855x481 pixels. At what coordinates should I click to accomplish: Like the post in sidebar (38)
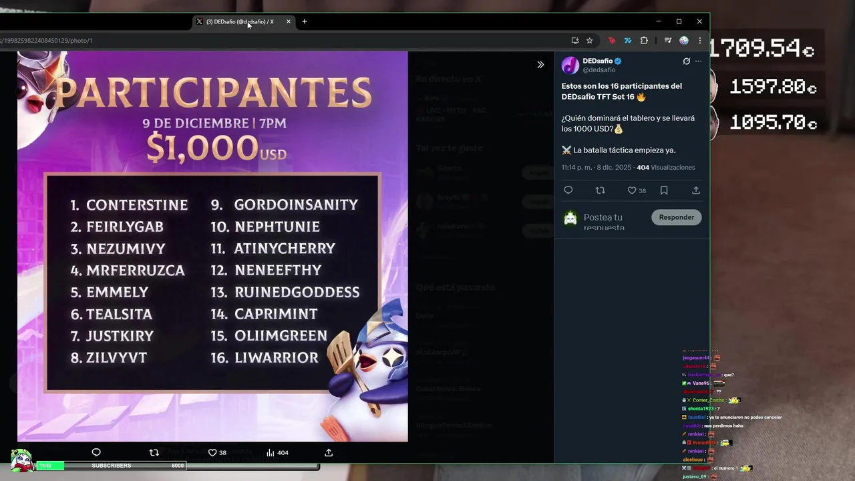click(637, 190)
